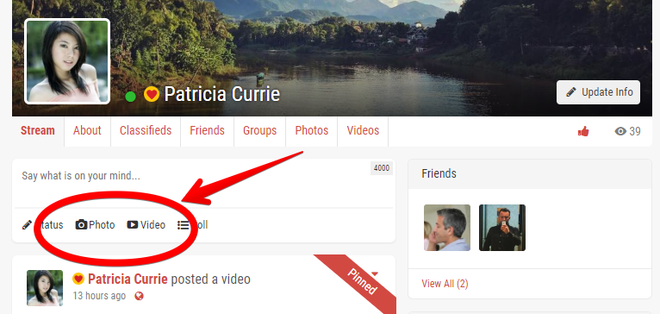Select the Poll list icon
660x314 pixels.
184,225
